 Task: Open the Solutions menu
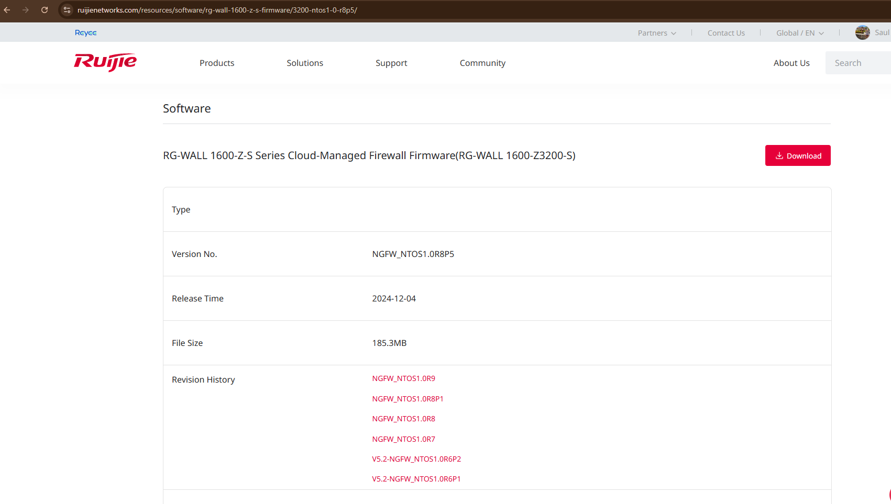(305, 63)
